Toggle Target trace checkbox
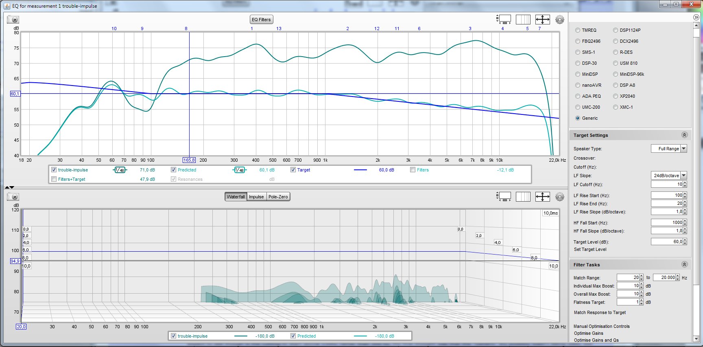Image resolution: width=703 pixels, height=347 pixels. [293, 170]
